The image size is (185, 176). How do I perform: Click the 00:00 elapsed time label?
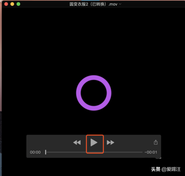[35, 152]
